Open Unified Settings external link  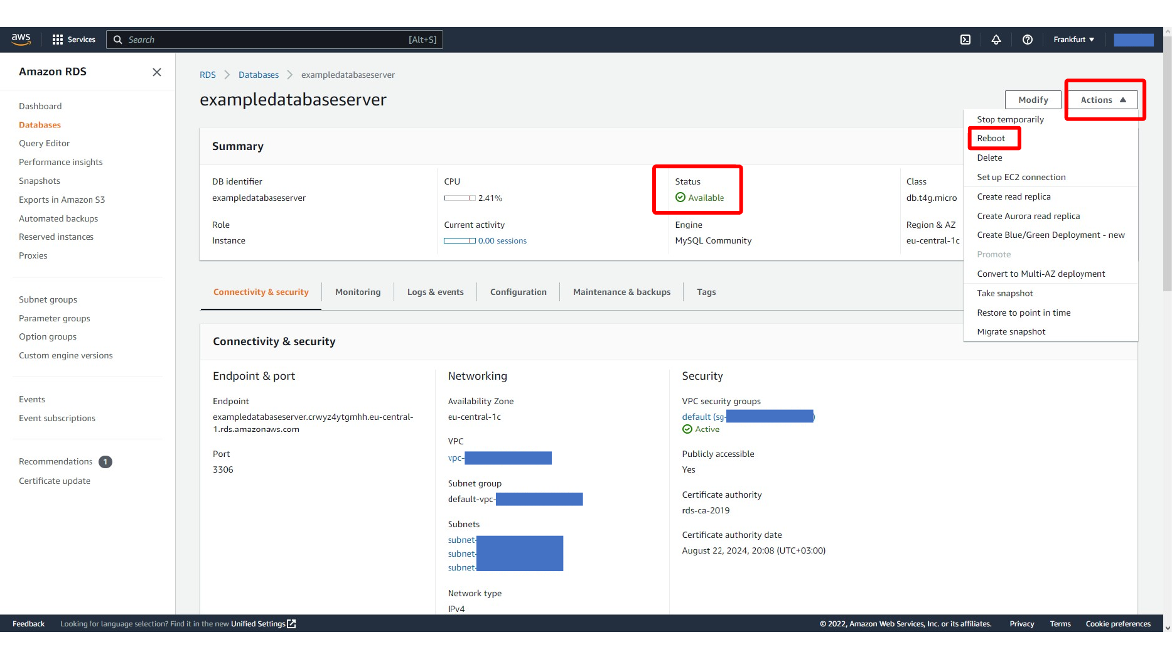tap(263, 624)
